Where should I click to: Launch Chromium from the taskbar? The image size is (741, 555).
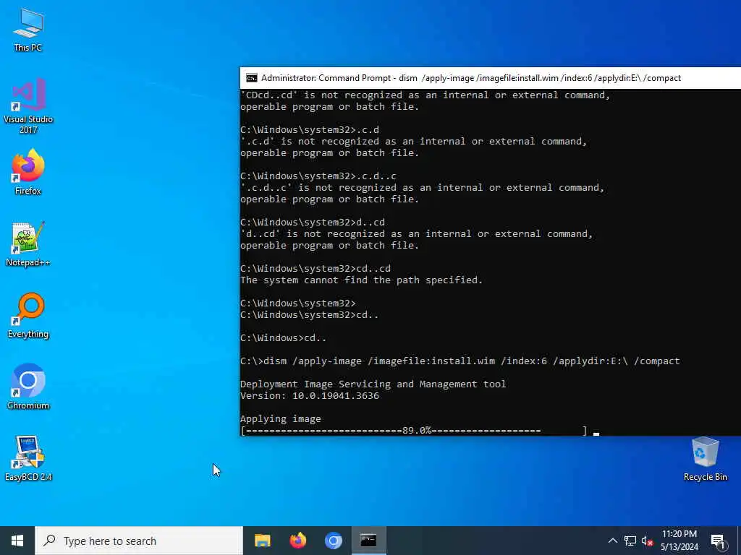(x=333, y=541)
